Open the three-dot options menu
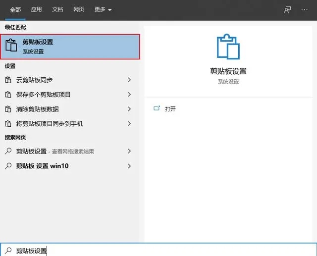Screen dimensions: 317x256 pos(304,9)
